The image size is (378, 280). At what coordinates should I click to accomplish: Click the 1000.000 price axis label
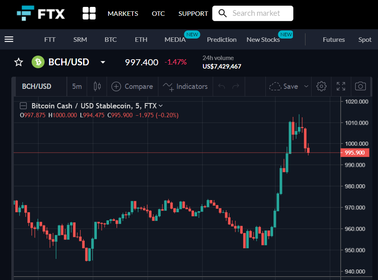point(357,144)
